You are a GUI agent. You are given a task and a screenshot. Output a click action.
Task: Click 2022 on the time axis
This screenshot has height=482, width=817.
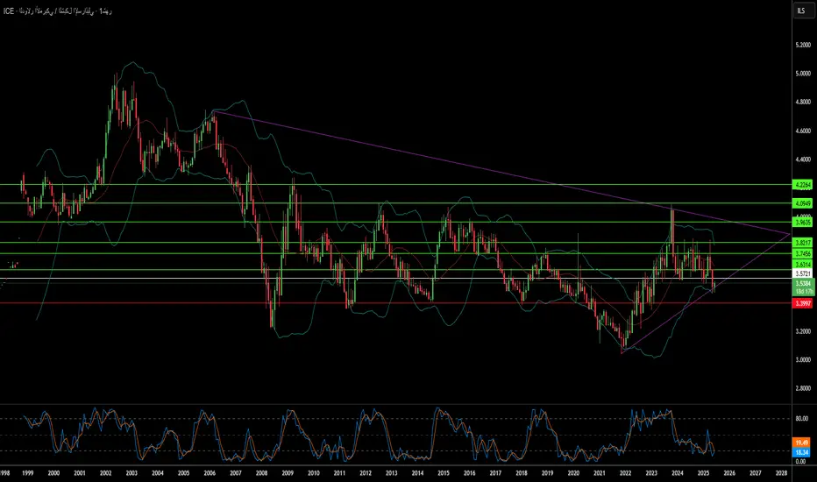pos(625,473)
